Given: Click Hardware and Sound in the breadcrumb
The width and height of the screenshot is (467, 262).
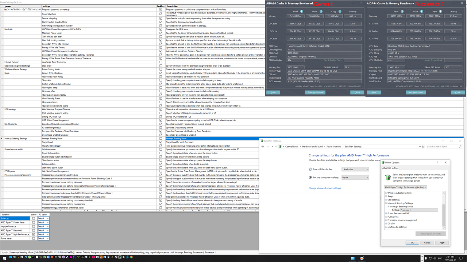Looking at the screenshot, I should 312,147.
